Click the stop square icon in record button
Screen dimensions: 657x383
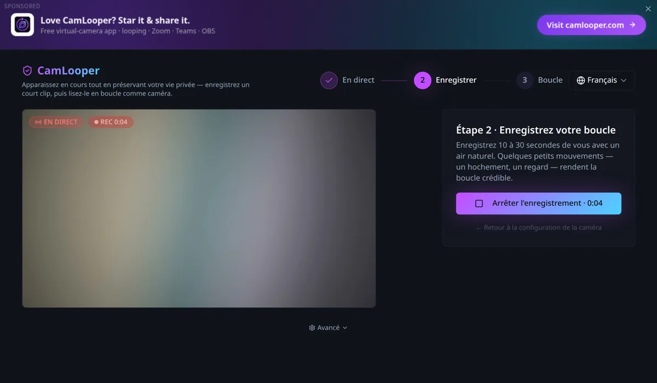(x=479, y=204)
